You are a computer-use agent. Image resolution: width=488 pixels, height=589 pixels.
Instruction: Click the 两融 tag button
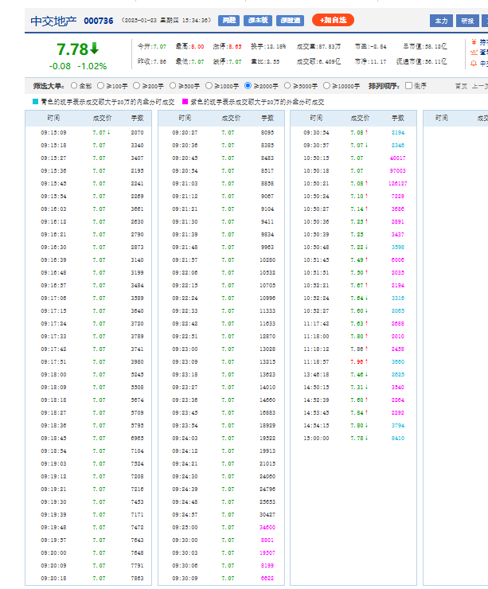228,20
